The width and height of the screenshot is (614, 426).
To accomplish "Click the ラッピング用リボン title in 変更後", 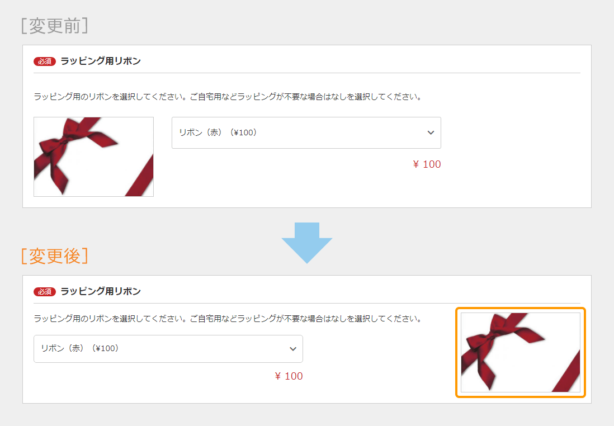I will [x=101, y=291].
